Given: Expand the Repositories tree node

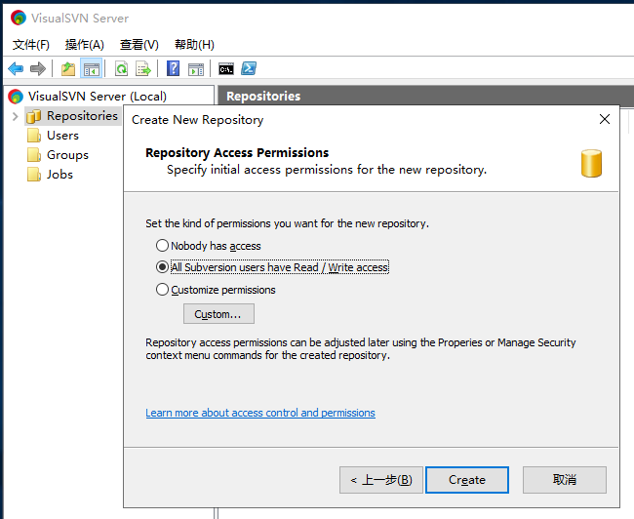Looking at the screenshot, I should pos(16,116).
